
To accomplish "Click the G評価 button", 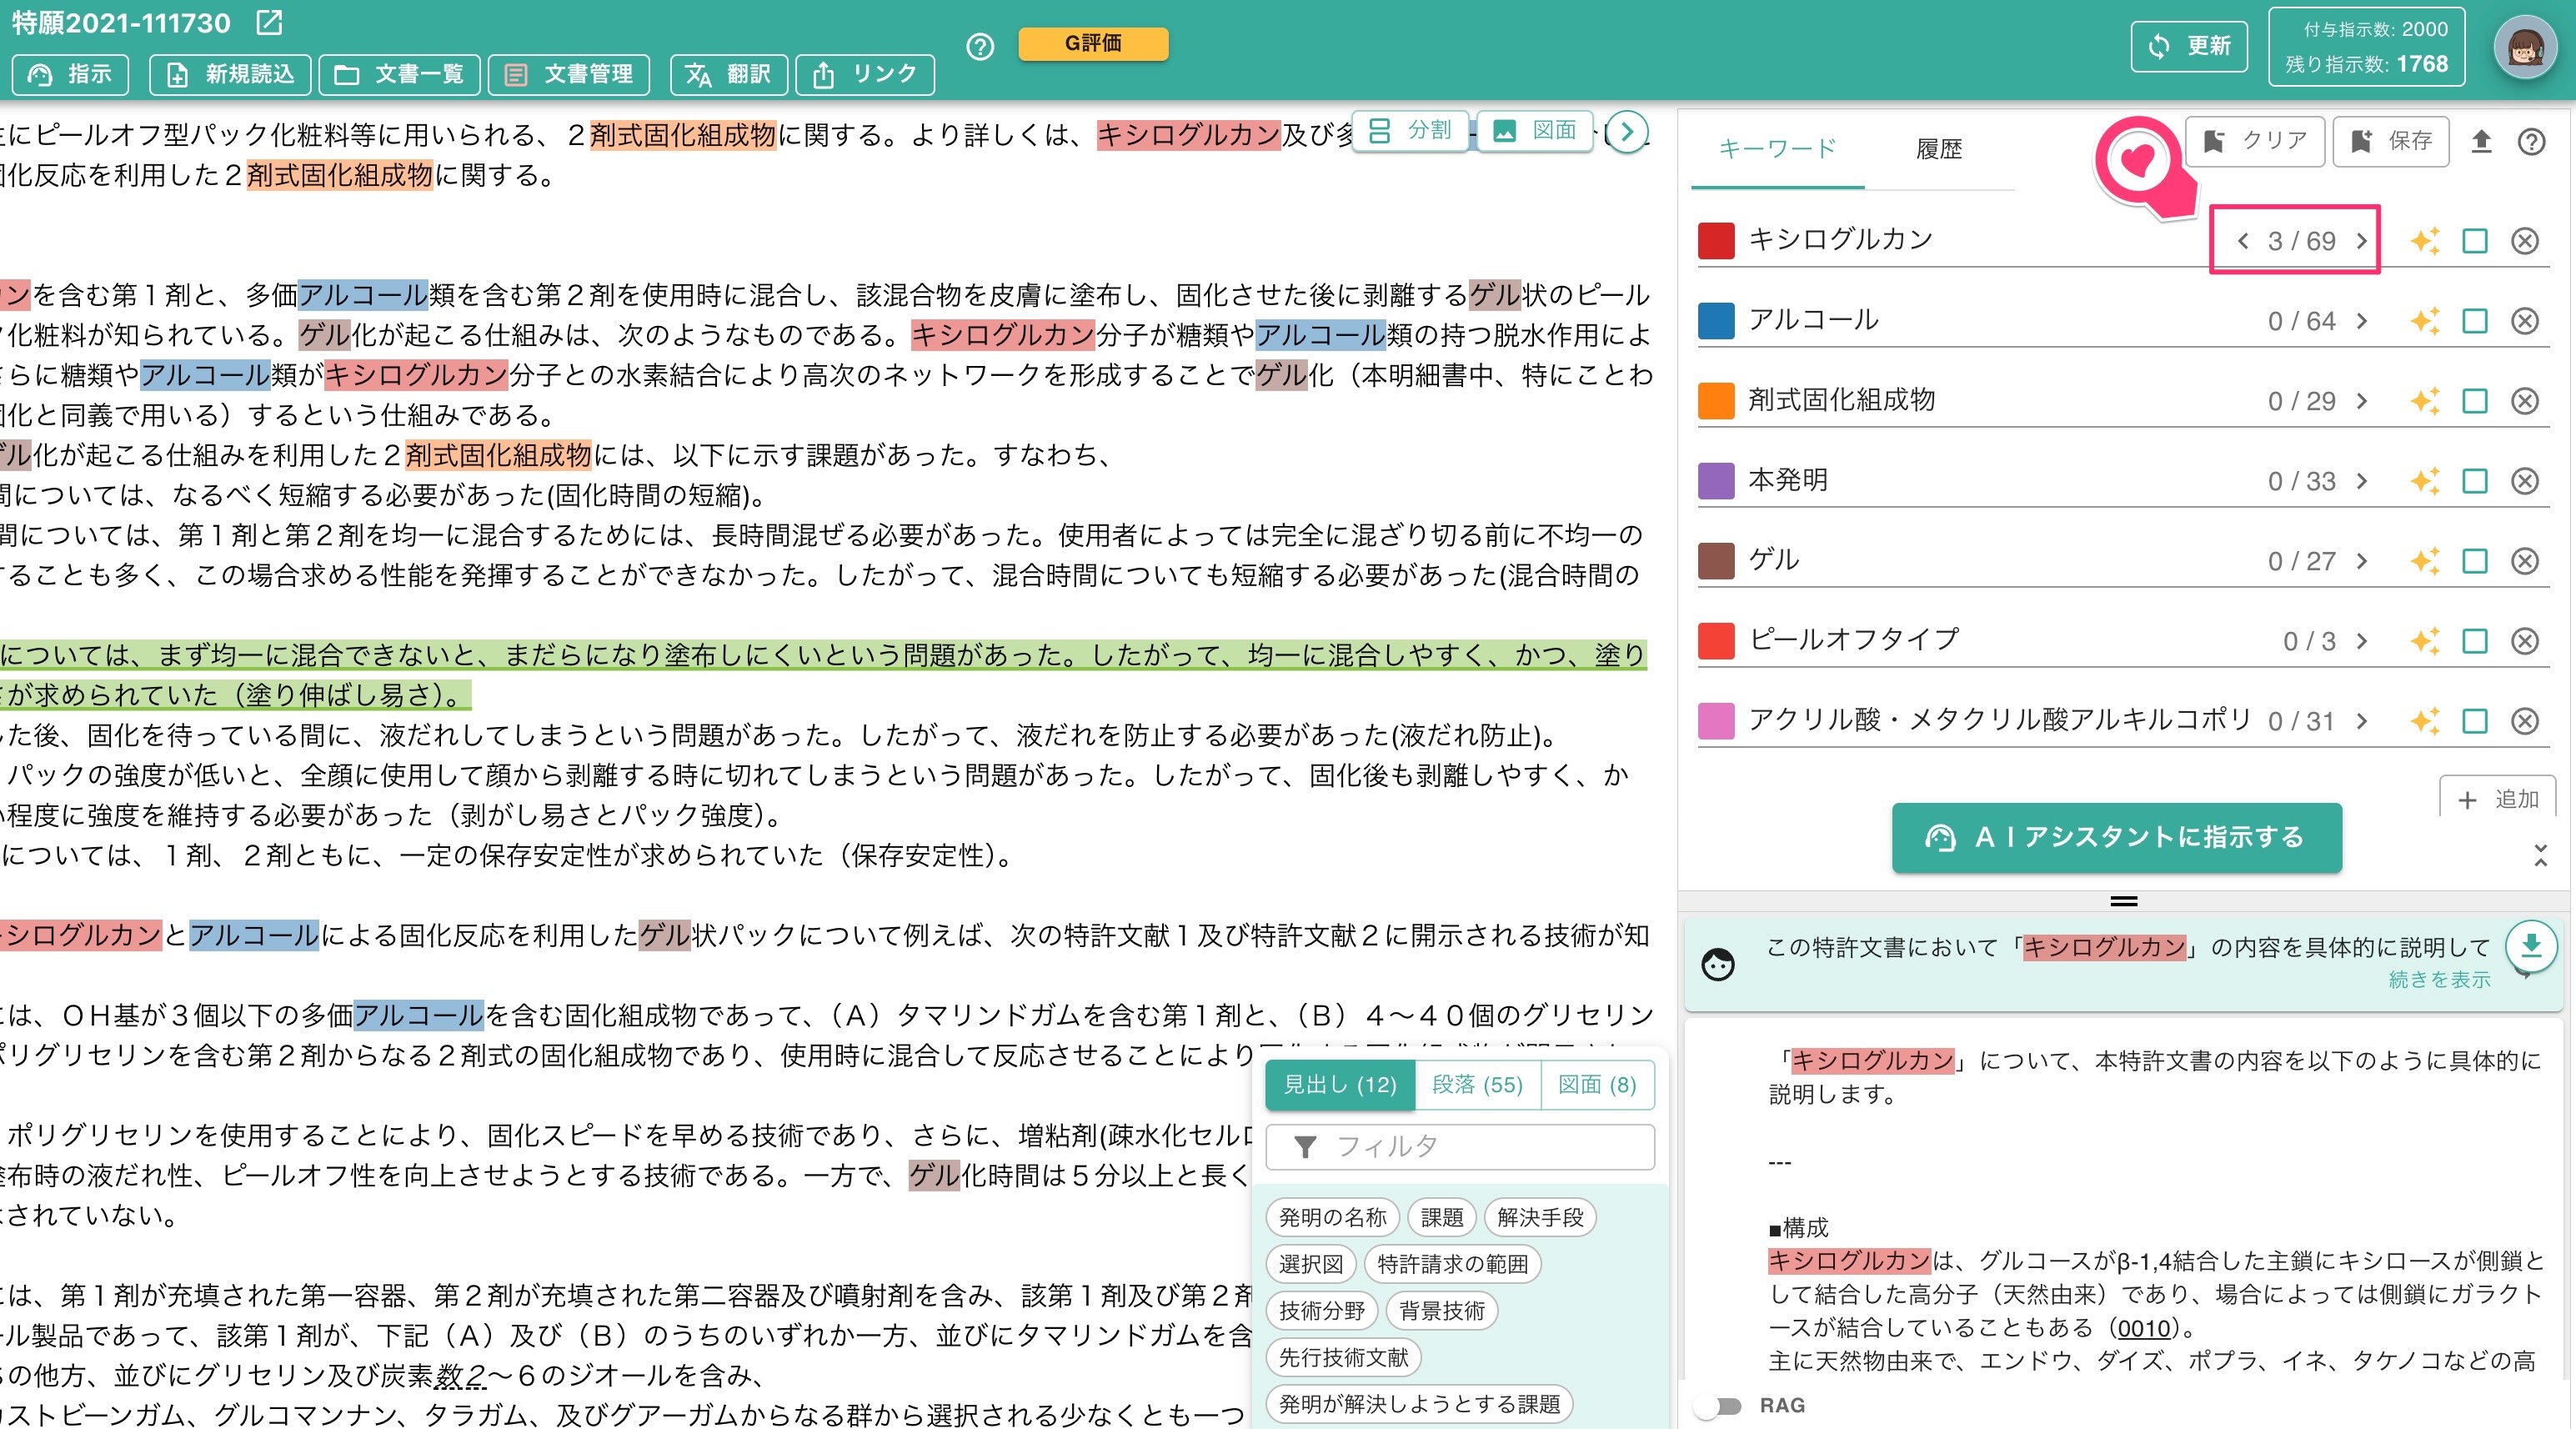I will pyautogui.click(x=1092, y=43).
